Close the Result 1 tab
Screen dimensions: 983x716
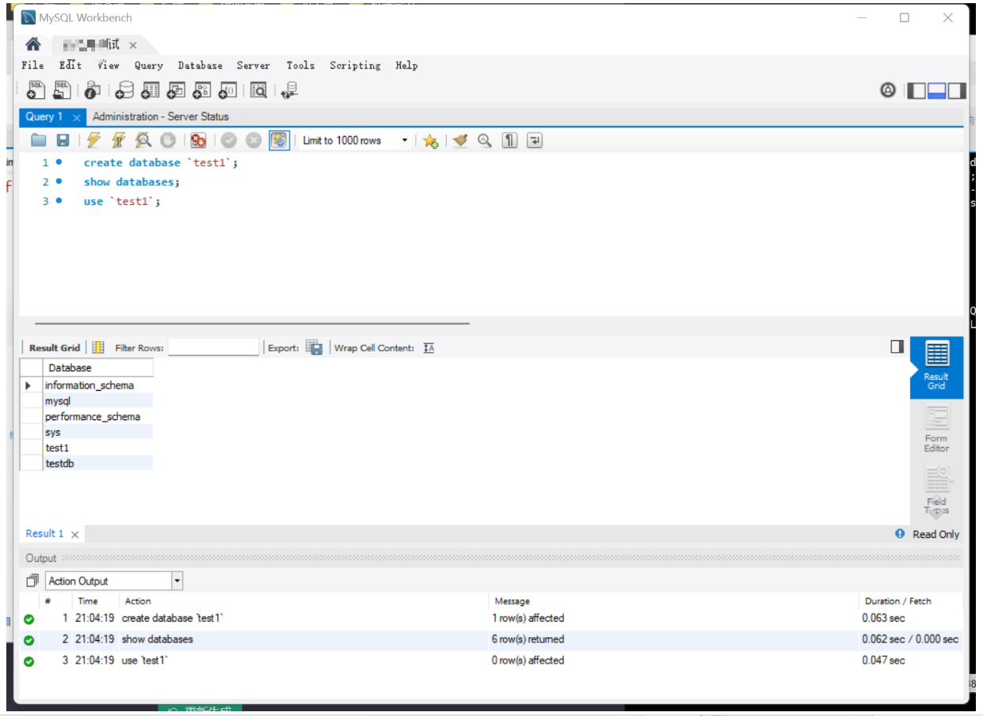[x=75, y=535]
